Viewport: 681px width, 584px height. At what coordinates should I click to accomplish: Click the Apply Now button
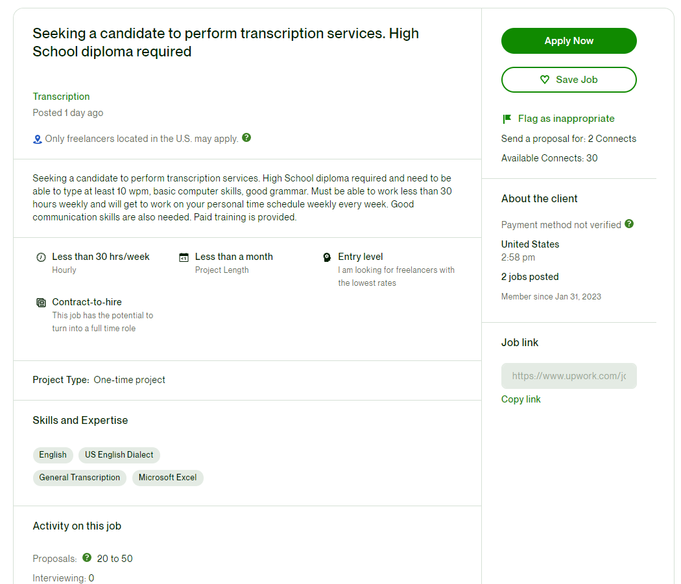pyautogui.click(x=569, y=41)
